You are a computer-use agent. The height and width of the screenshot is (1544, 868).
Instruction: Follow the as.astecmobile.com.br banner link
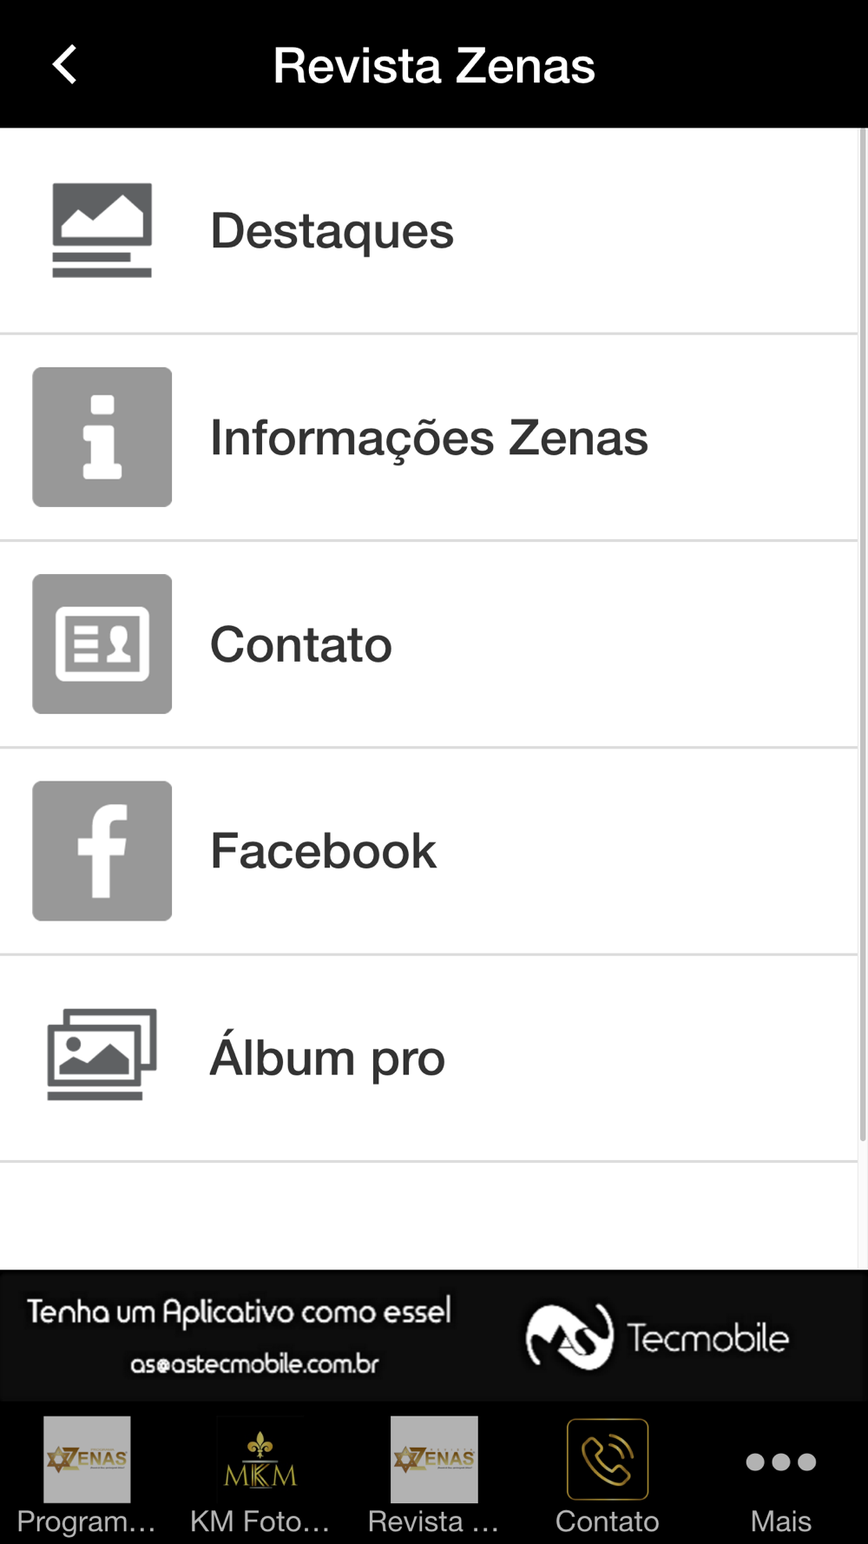point(254,1364)
